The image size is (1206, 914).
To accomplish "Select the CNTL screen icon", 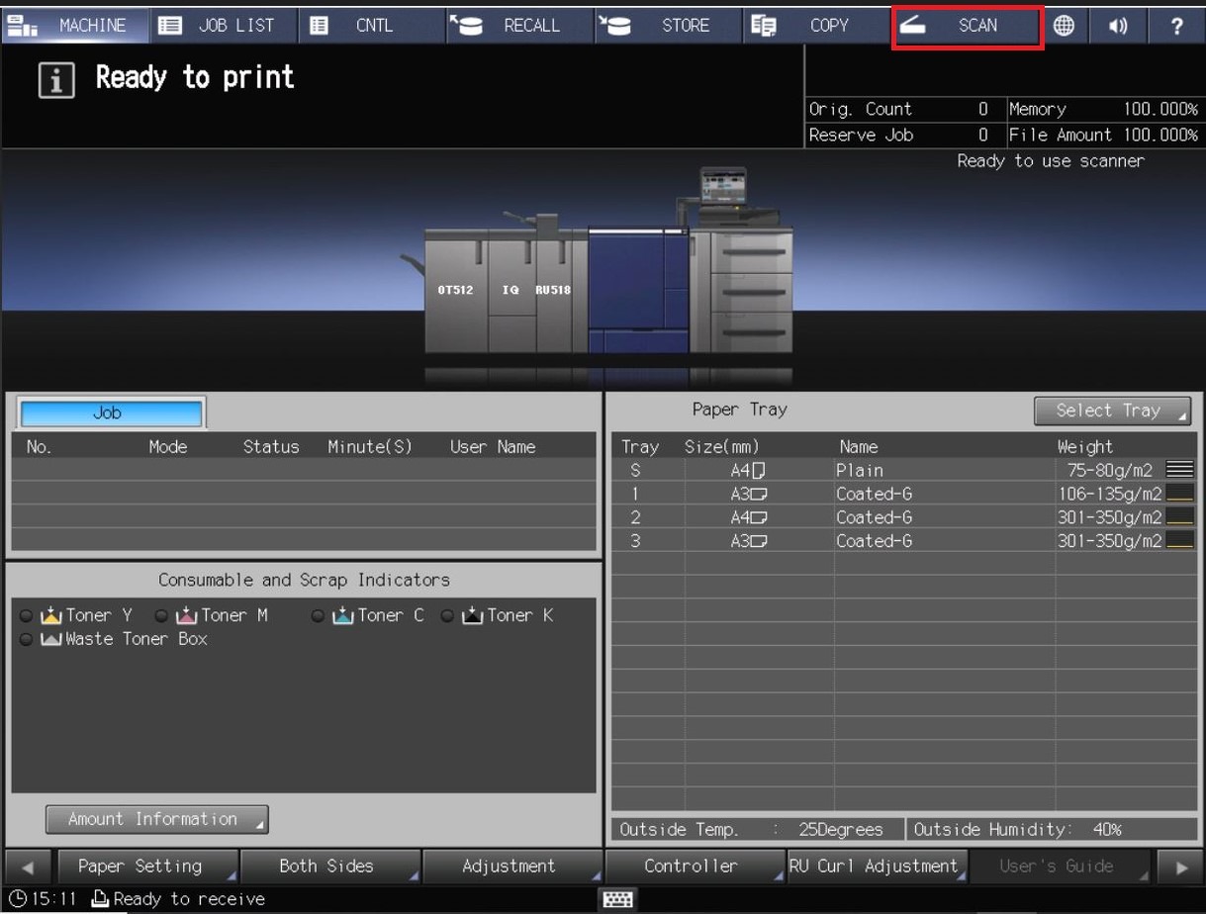I will click(357, 26).
